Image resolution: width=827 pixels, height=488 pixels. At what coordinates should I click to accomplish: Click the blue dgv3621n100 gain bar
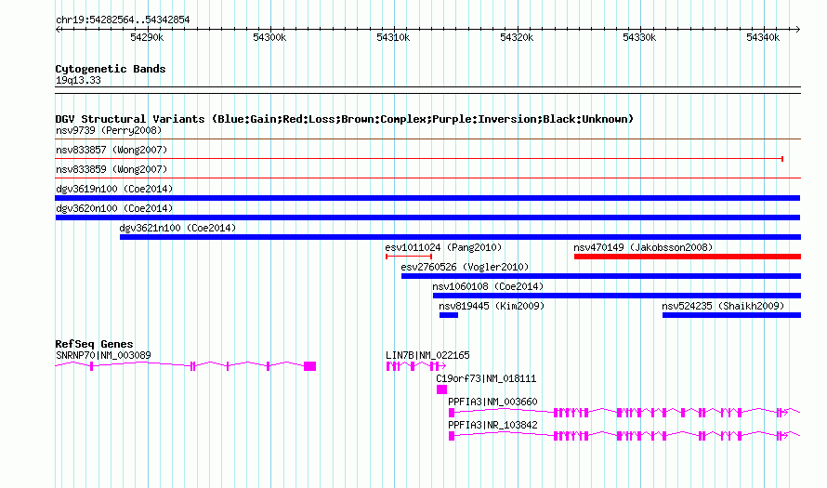[x=460, y=237]
